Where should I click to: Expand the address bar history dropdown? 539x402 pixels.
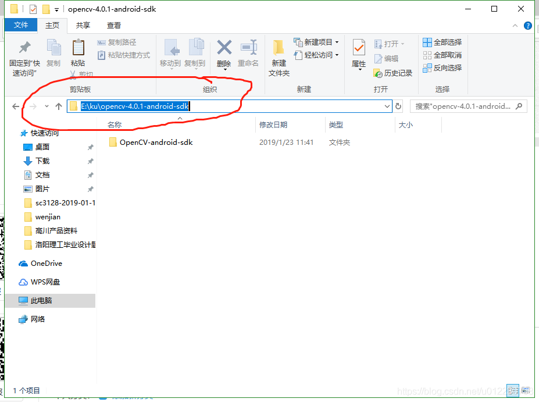pyautogui.click(x=387, y=106)
